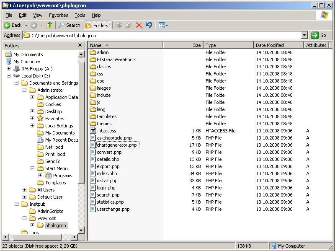Sort by the Attributes column header

pos(316,45)
